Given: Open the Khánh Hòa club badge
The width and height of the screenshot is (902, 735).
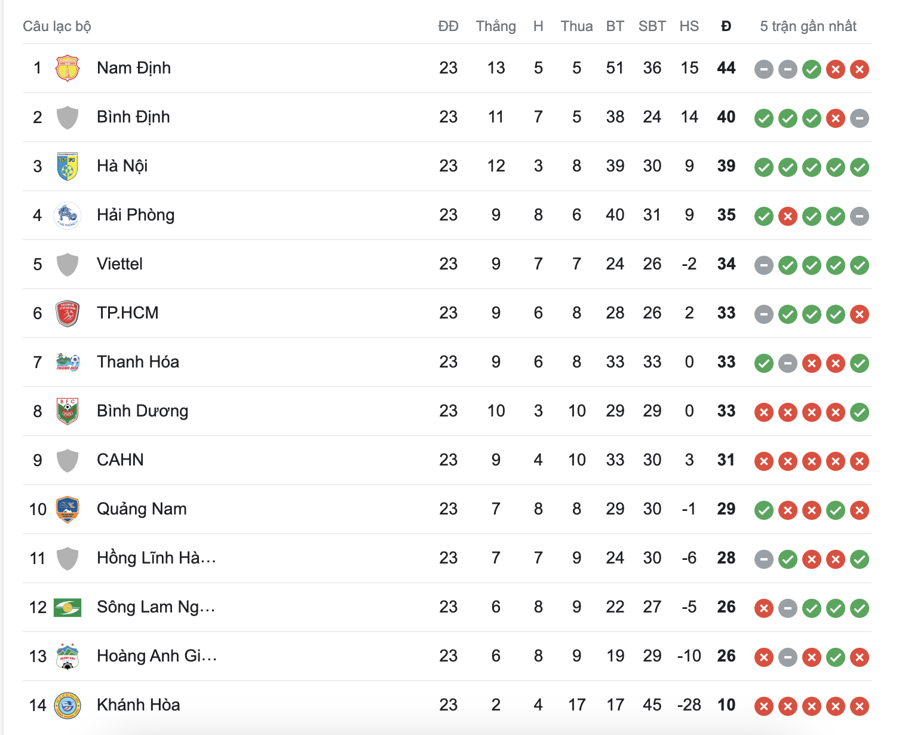Looking at the screenshot, I should coord(68,705).
